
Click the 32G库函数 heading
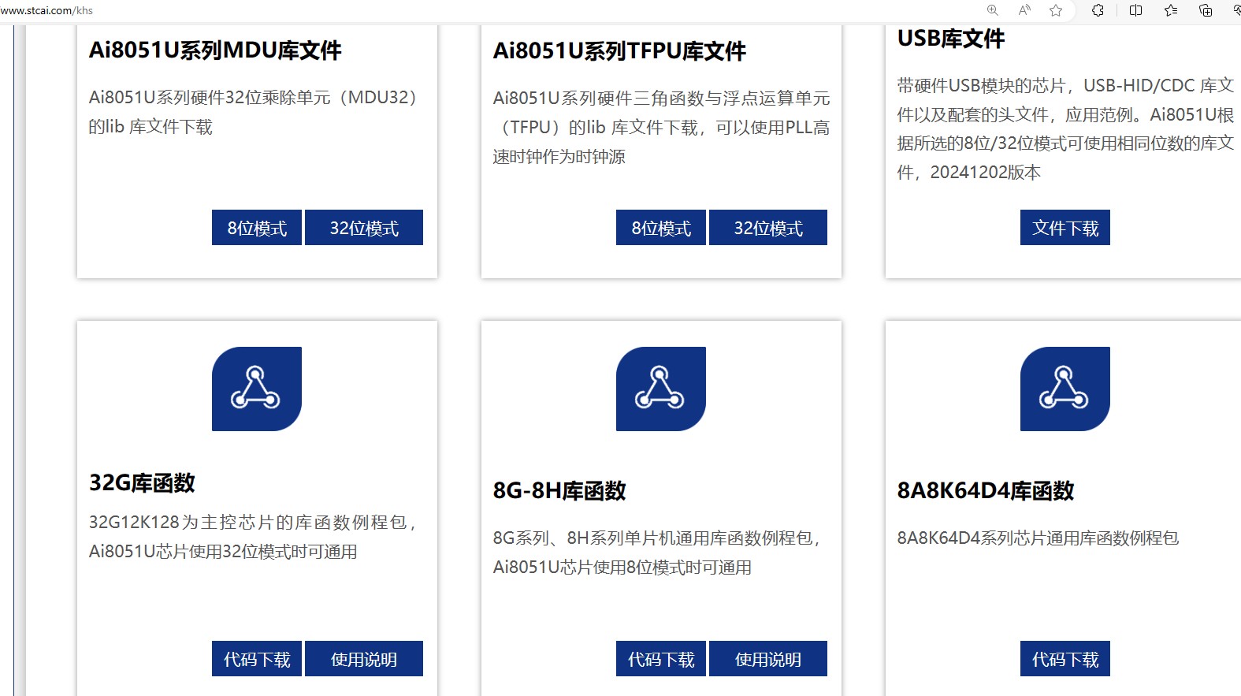[x=142, y=482]
